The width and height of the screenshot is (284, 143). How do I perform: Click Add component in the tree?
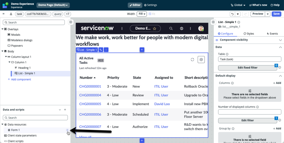click(x=19, y=79)
